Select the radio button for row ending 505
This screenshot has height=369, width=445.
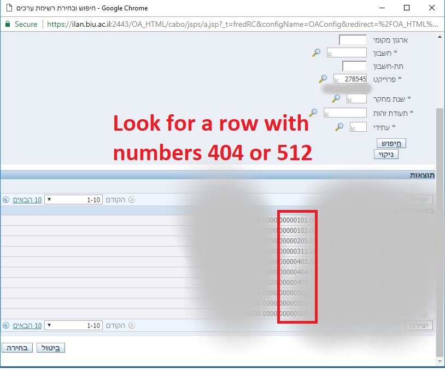coord(424,314)
